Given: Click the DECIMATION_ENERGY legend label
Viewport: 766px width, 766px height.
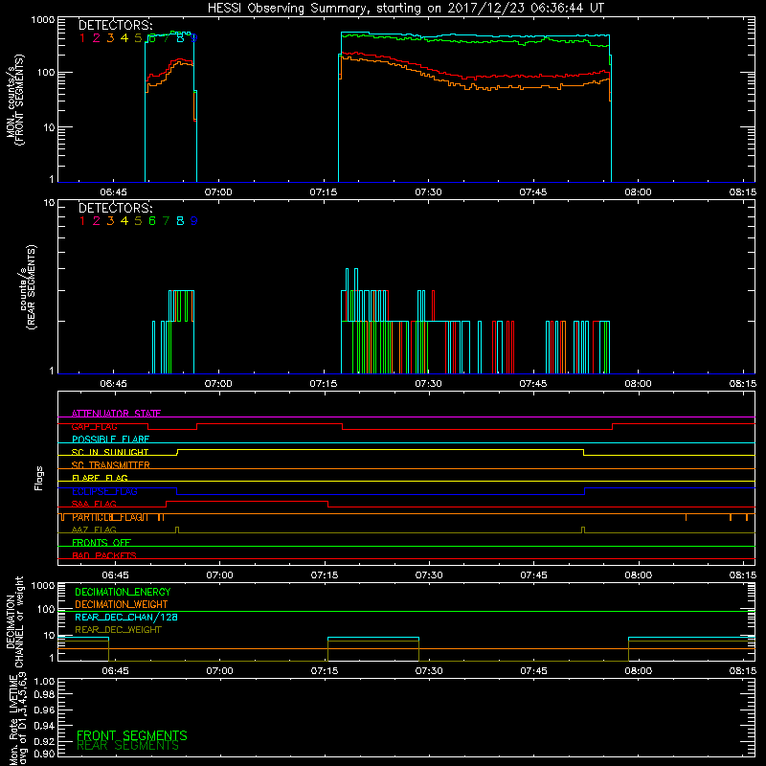Looking at the screenshot, I should coord(123,592).
